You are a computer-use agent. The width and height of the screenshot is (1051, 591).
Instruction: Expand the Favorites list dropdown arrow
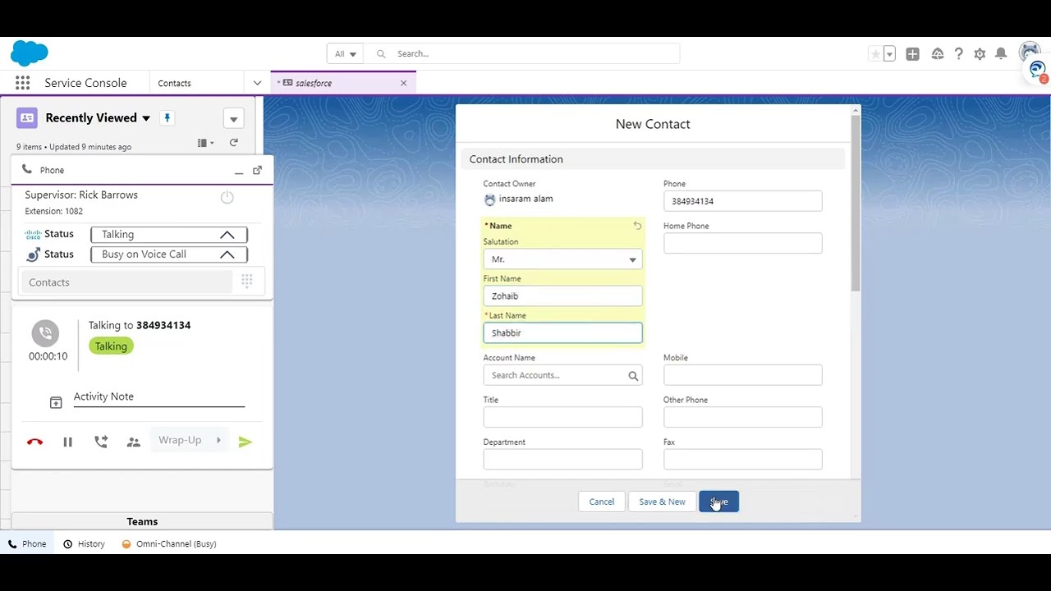coord(889,54)
